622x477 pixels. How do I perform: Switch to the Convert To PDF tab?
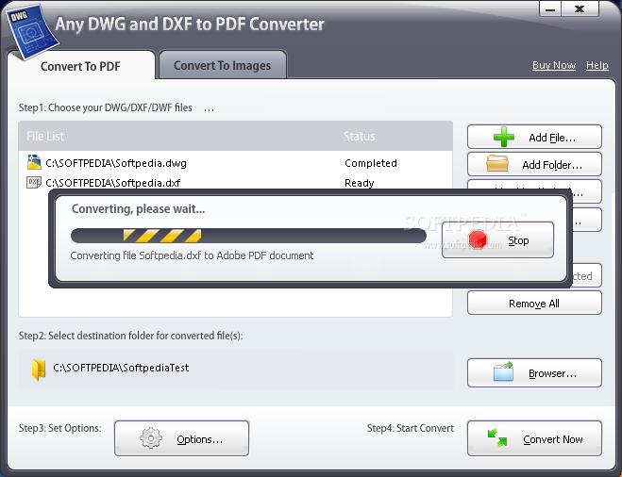[x=81, y=65]
